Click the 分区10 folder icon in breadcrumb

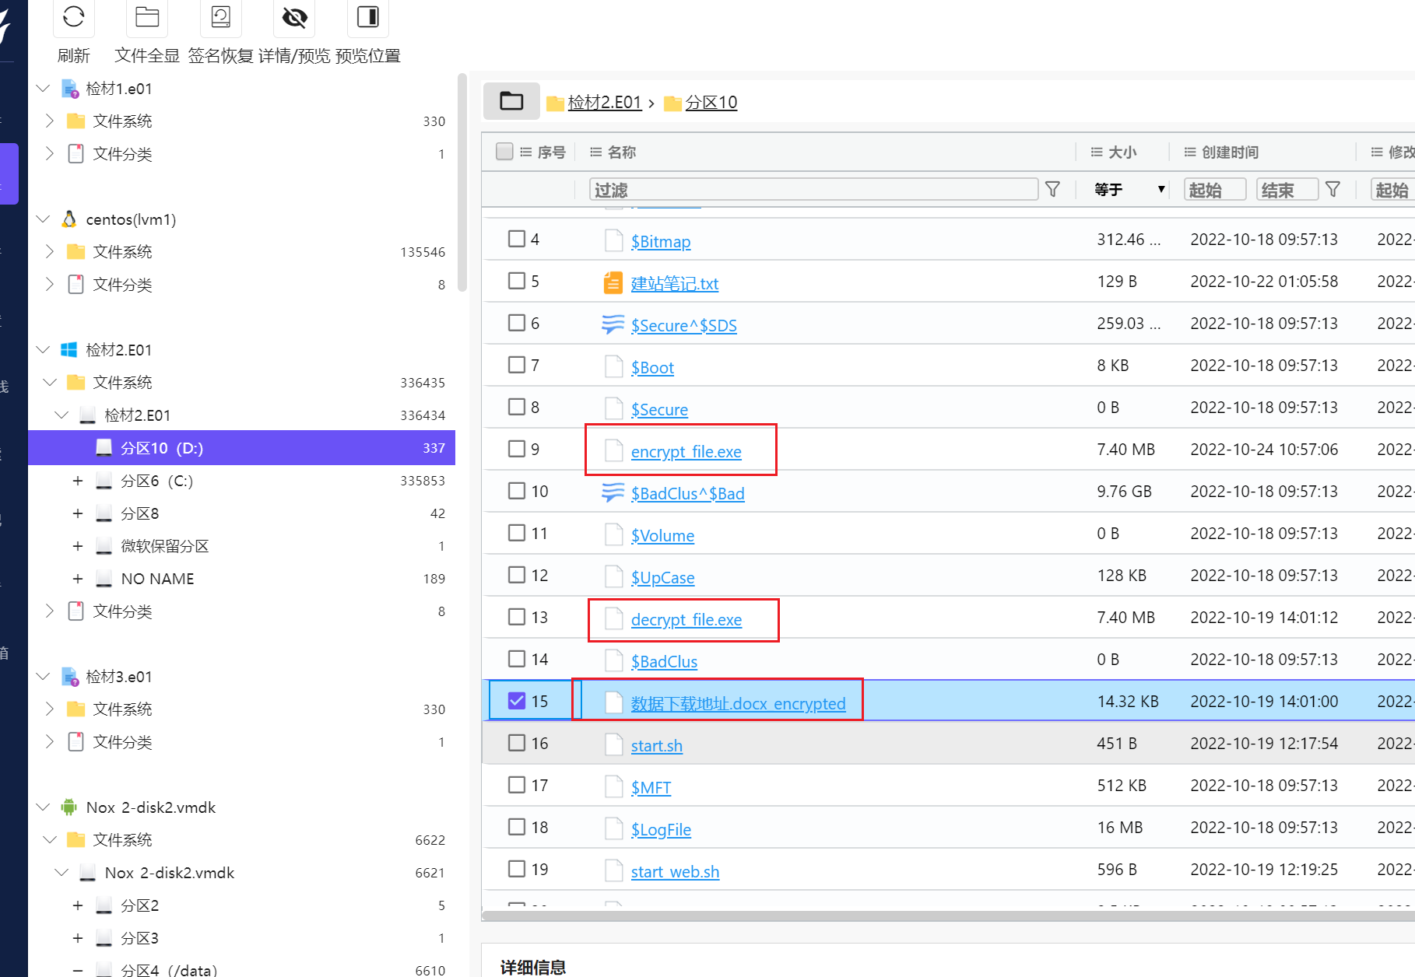(672, 103)
